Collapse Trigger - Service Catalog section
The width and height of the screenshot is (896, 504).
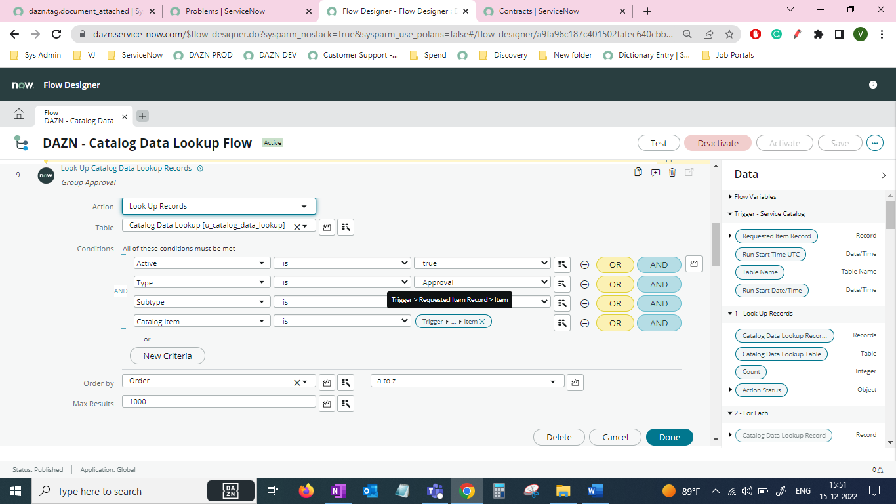tap(730, 214)
